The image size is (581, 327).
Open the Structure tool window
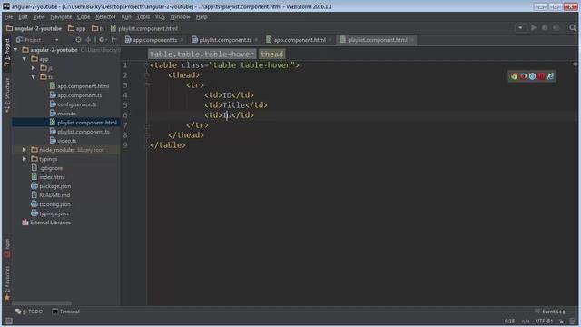(7, 94)
